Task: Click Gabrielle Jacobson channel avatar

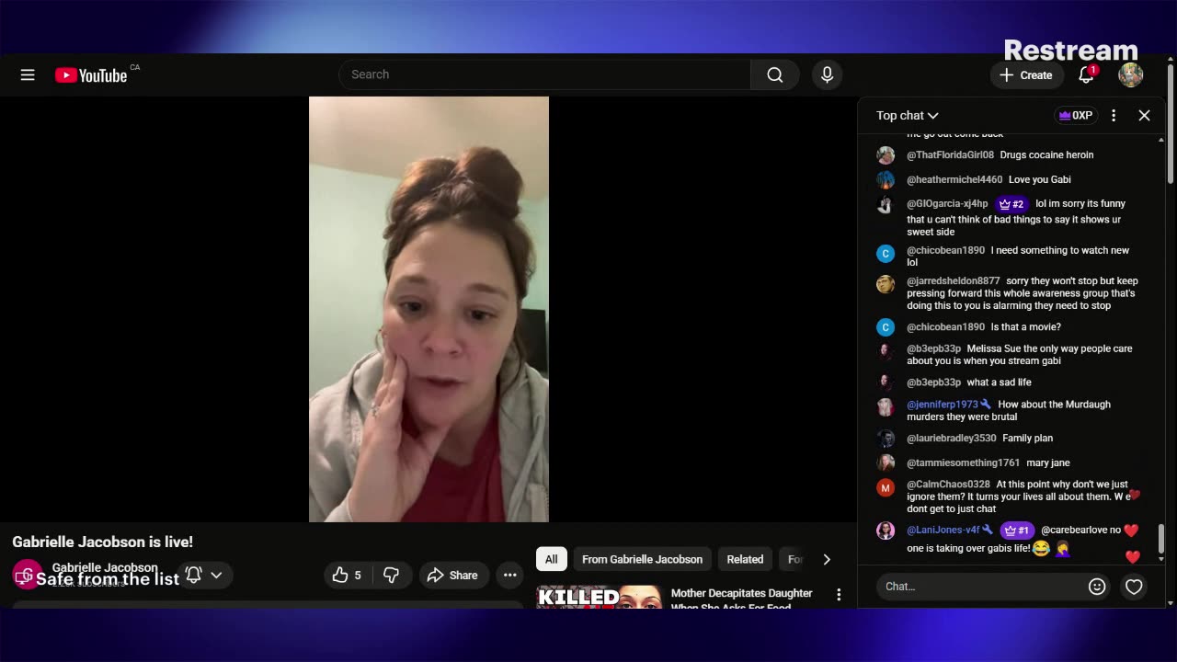Action: [27, 575]
